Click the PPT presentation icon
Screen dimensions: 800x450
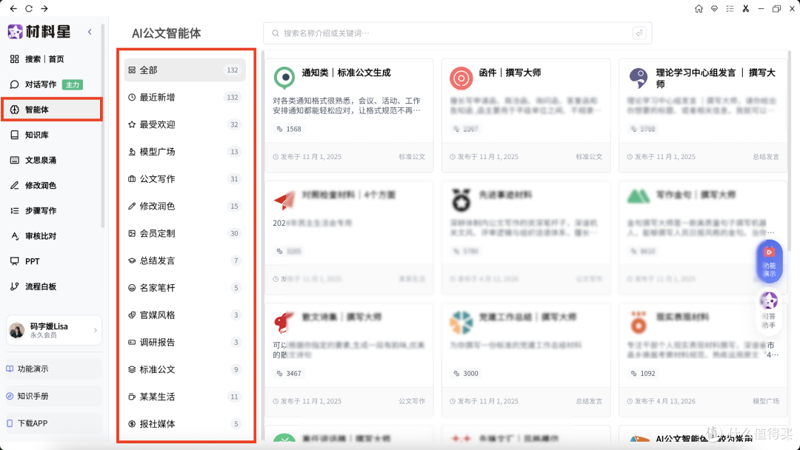pos(14,261)
